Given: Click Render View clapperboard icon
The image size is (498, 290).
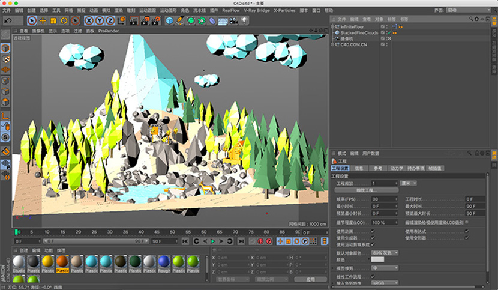Looking at the screenshot, I should pyautogui.click(x=134, y=20).
